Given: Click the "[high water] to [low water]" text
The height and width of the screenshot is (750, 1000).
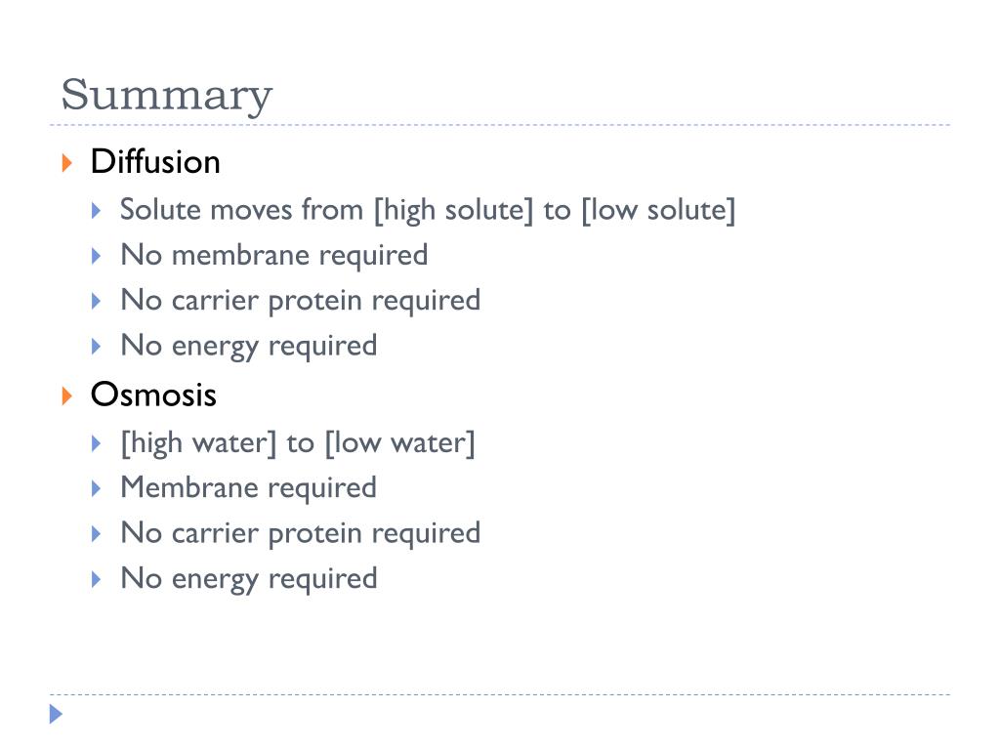Looking at the screenshot, I should [x=297, y=442].
